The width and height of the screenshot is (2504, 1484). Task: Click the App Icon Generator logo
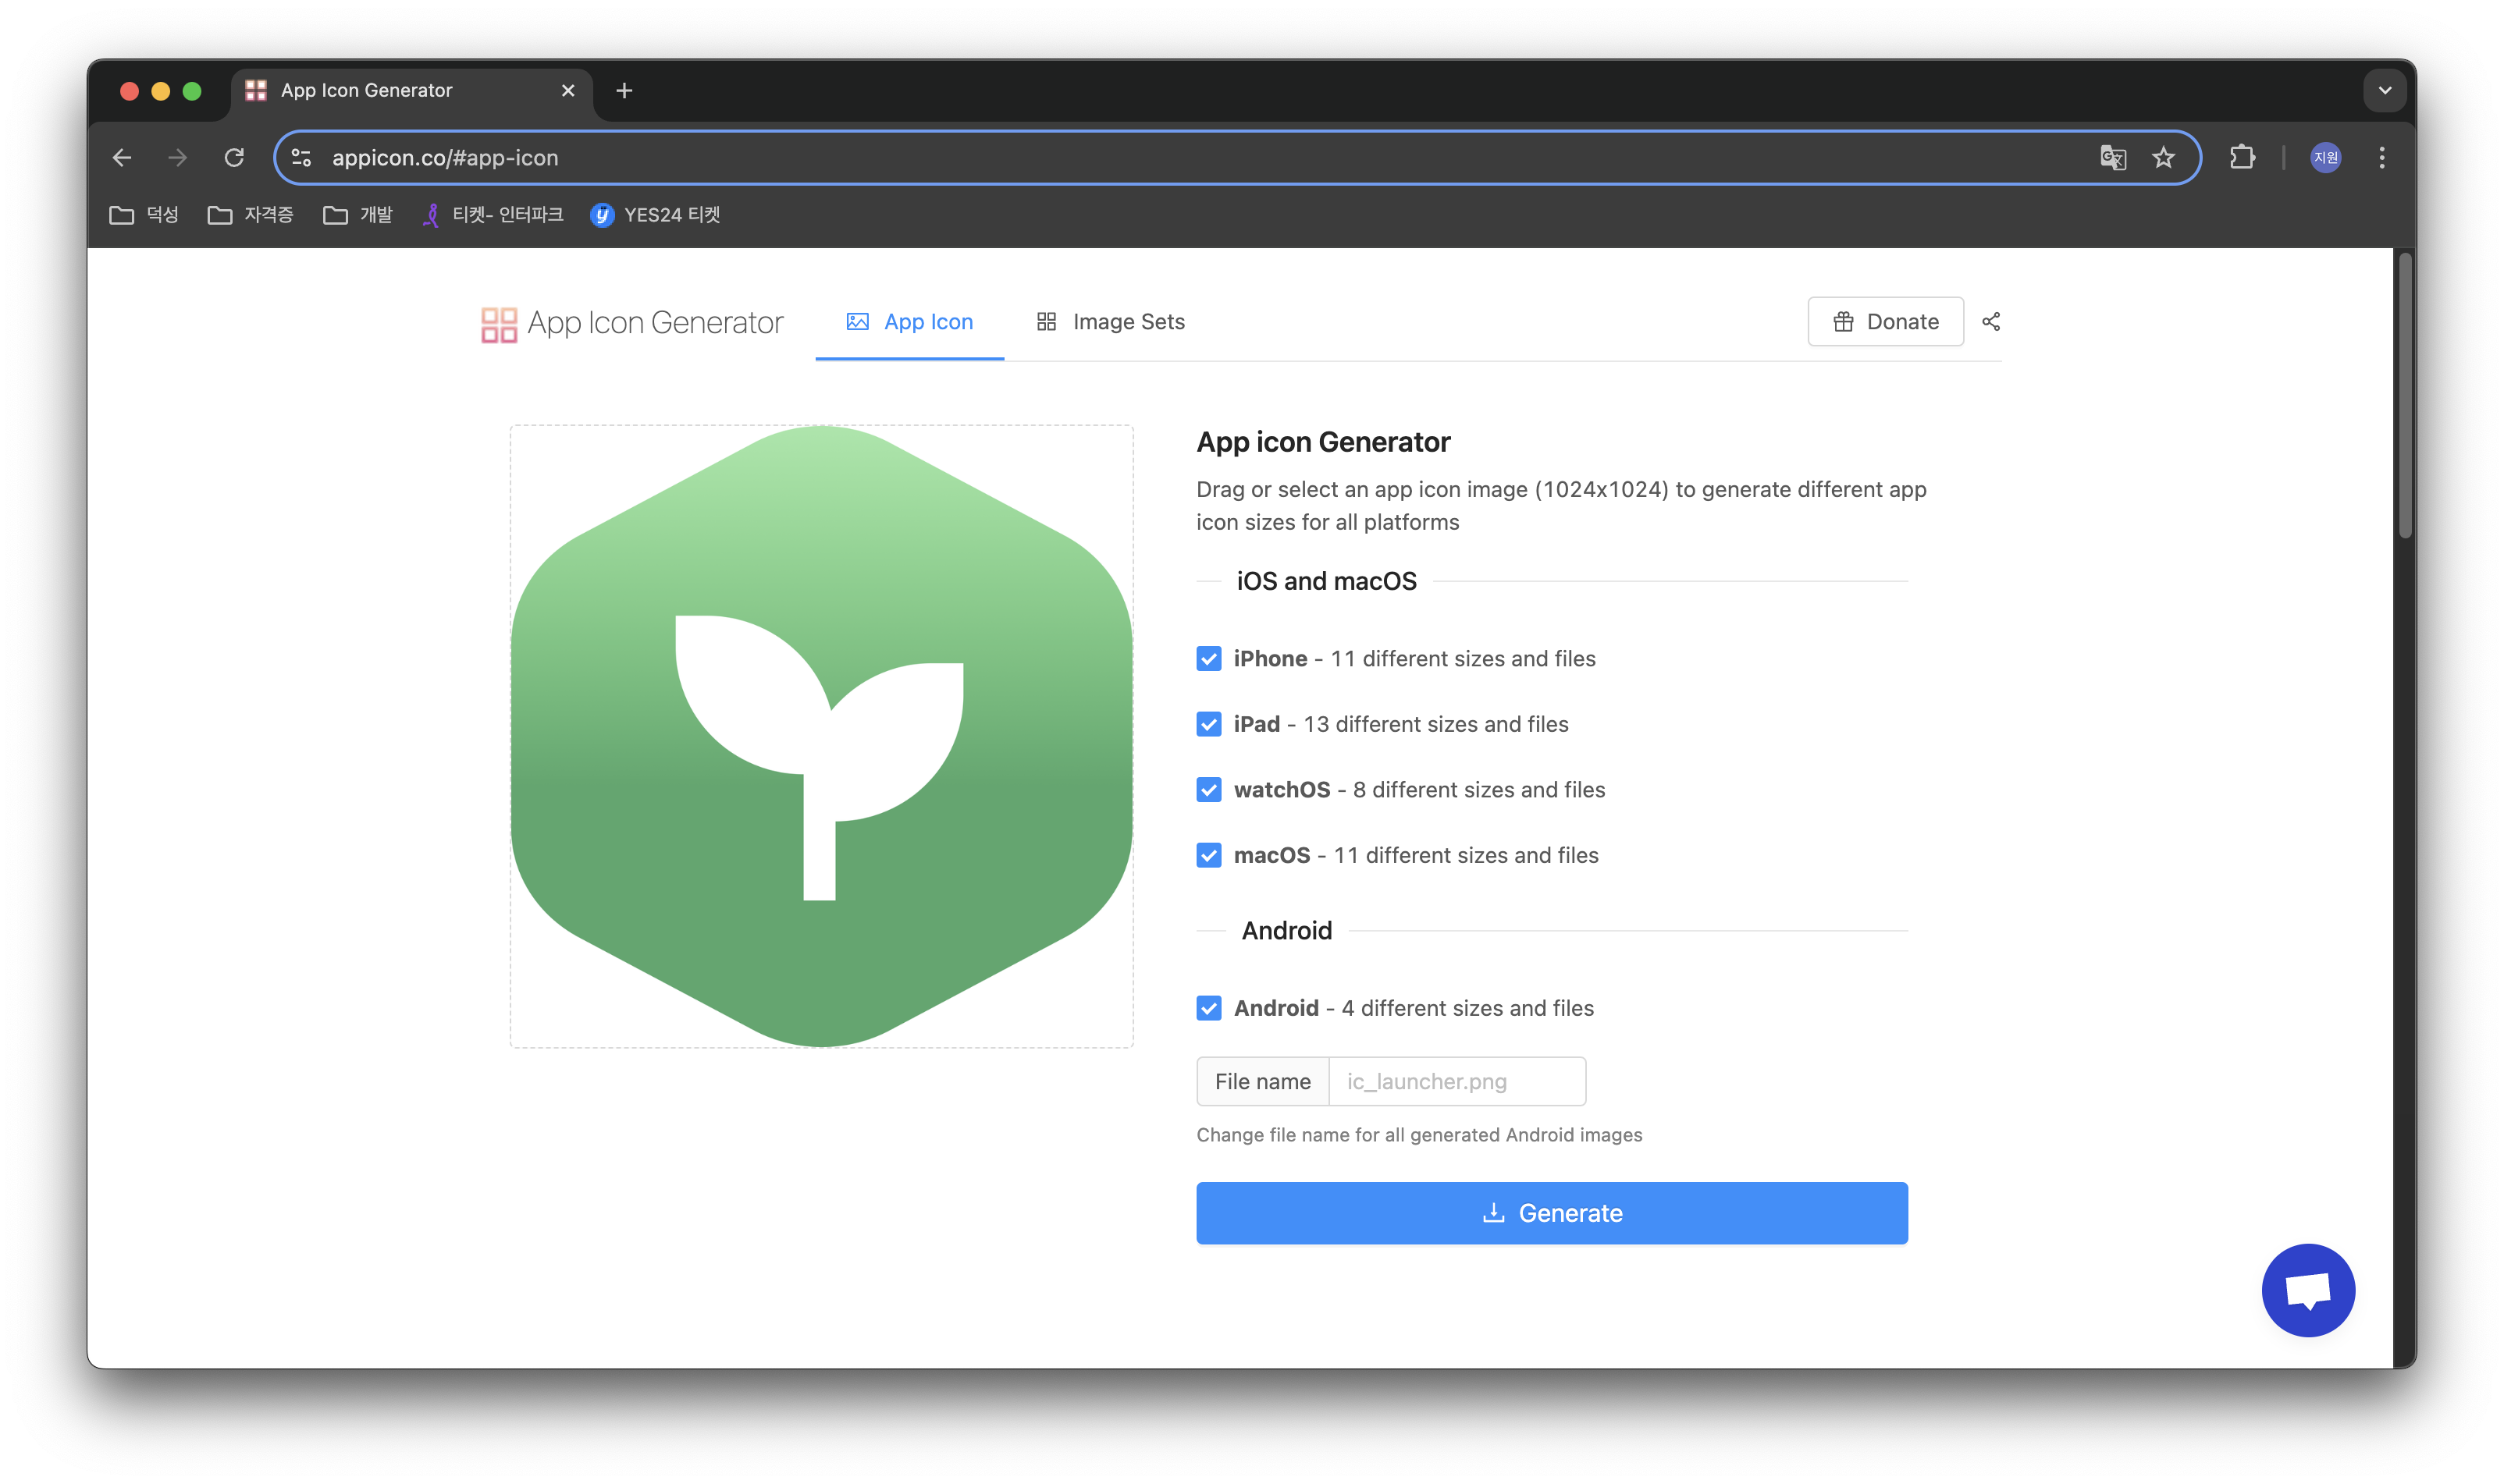[631, 323]
